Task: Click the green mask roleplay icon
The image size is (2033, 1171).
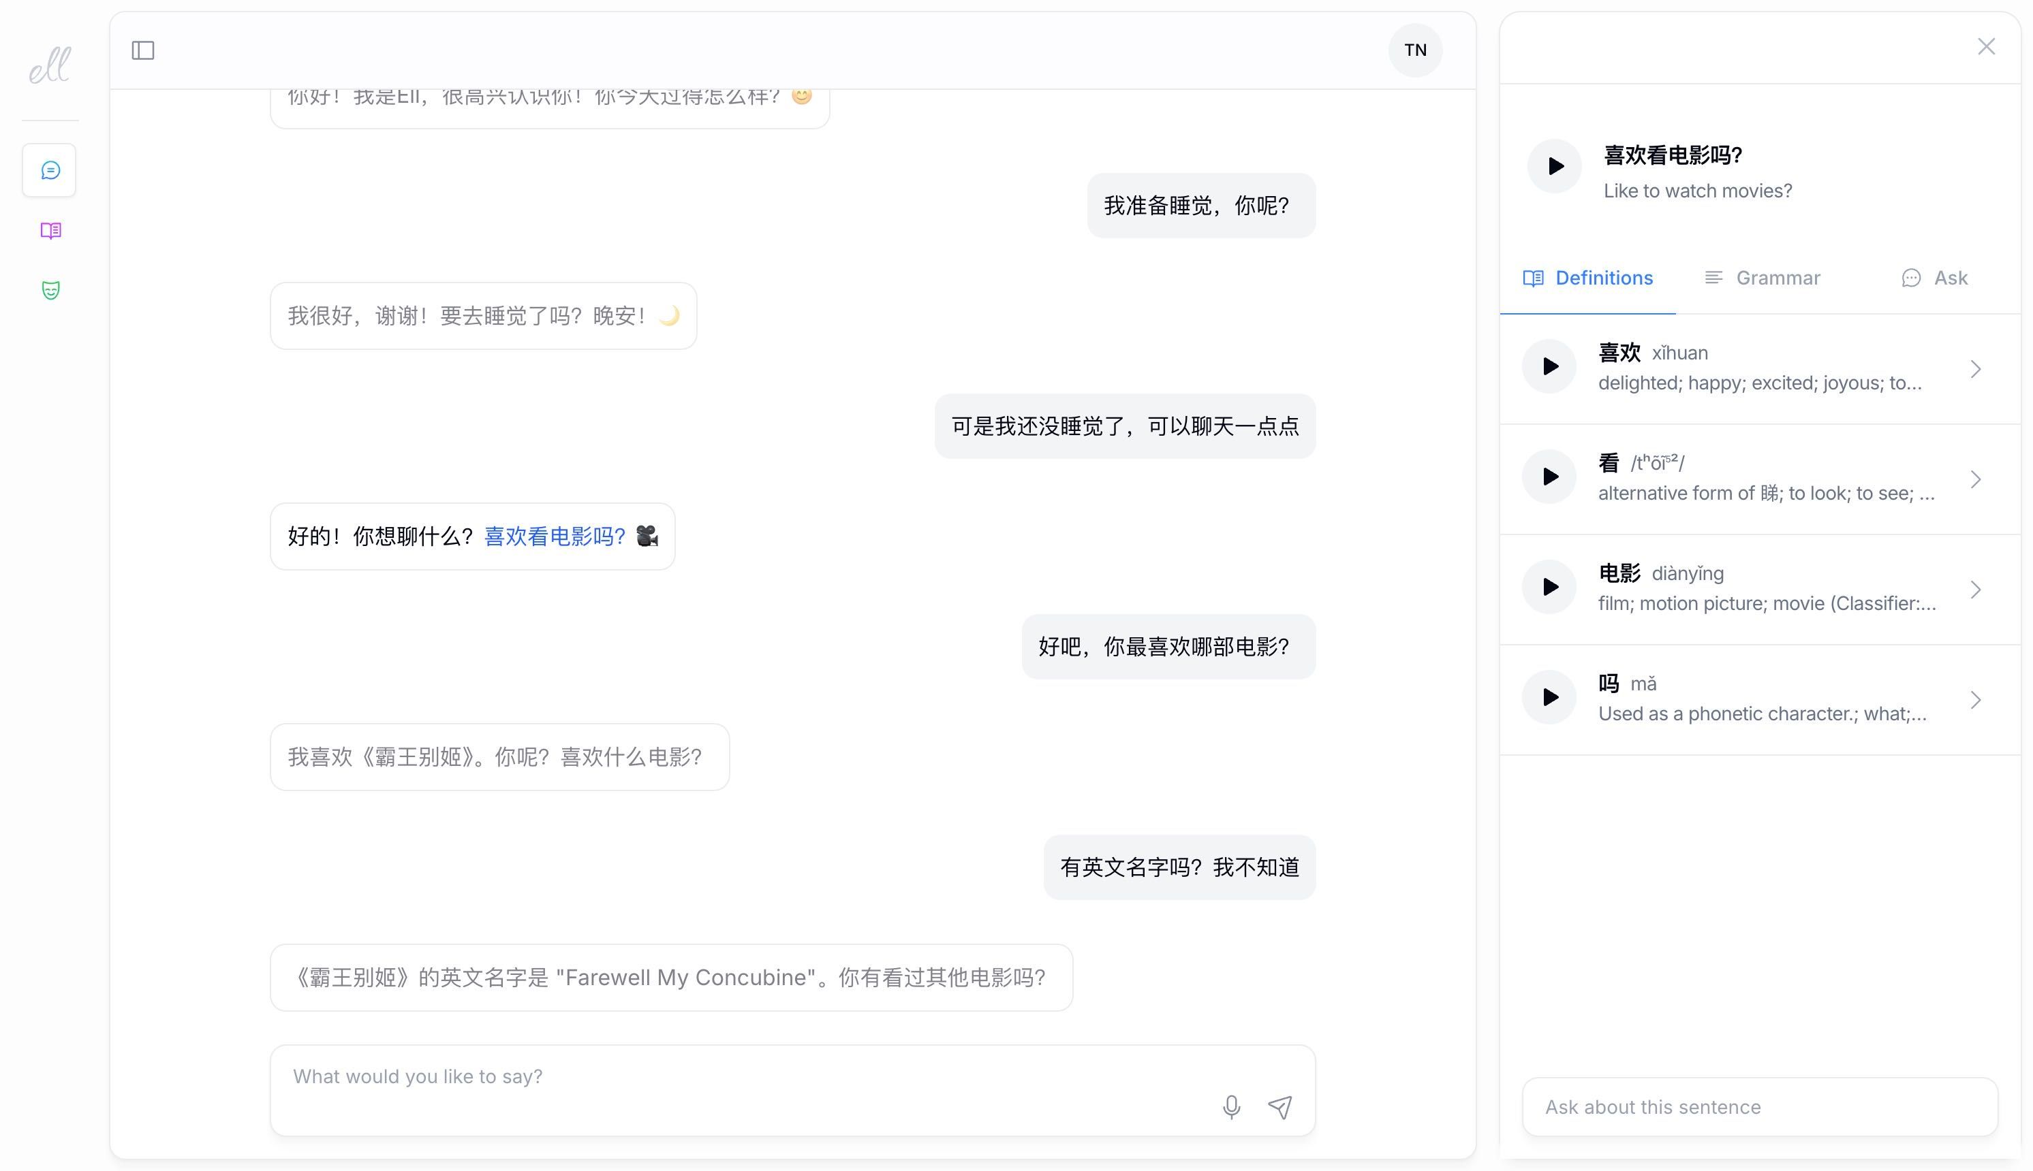Action: coord(50,290)
